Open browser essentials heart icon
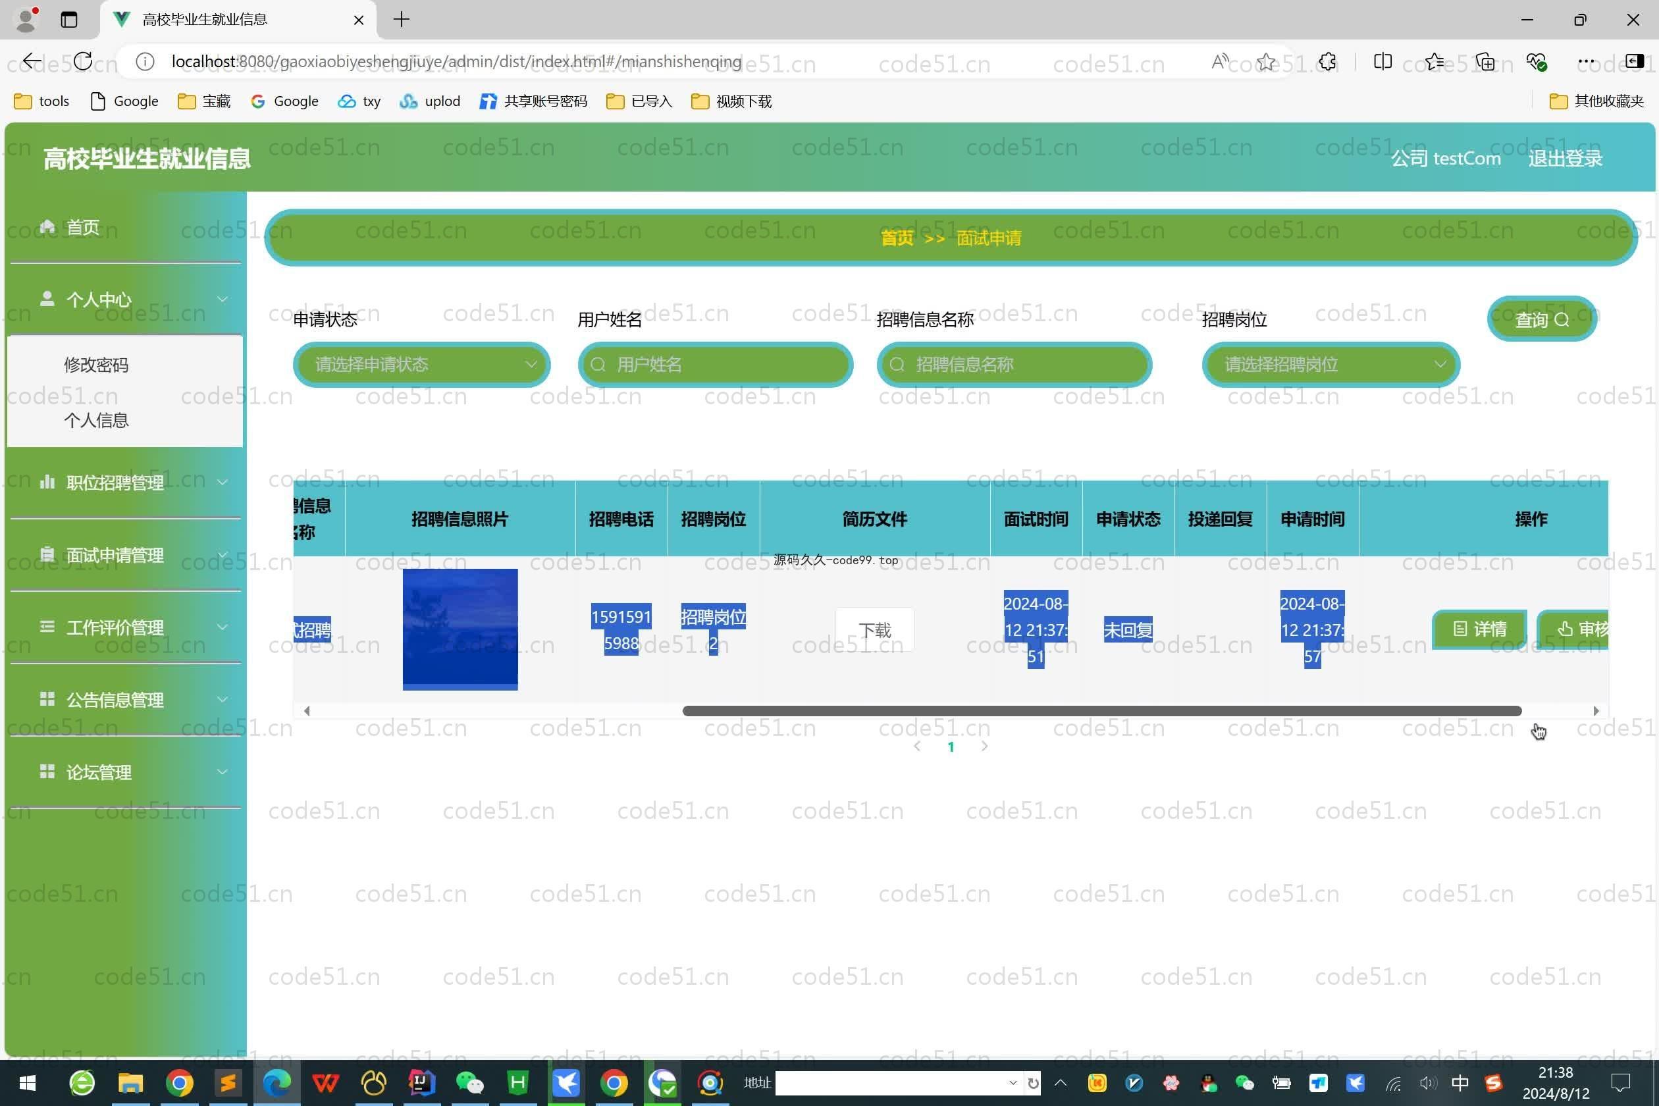This screenshot has height=1106, width=1659. tap(1537, 62)
